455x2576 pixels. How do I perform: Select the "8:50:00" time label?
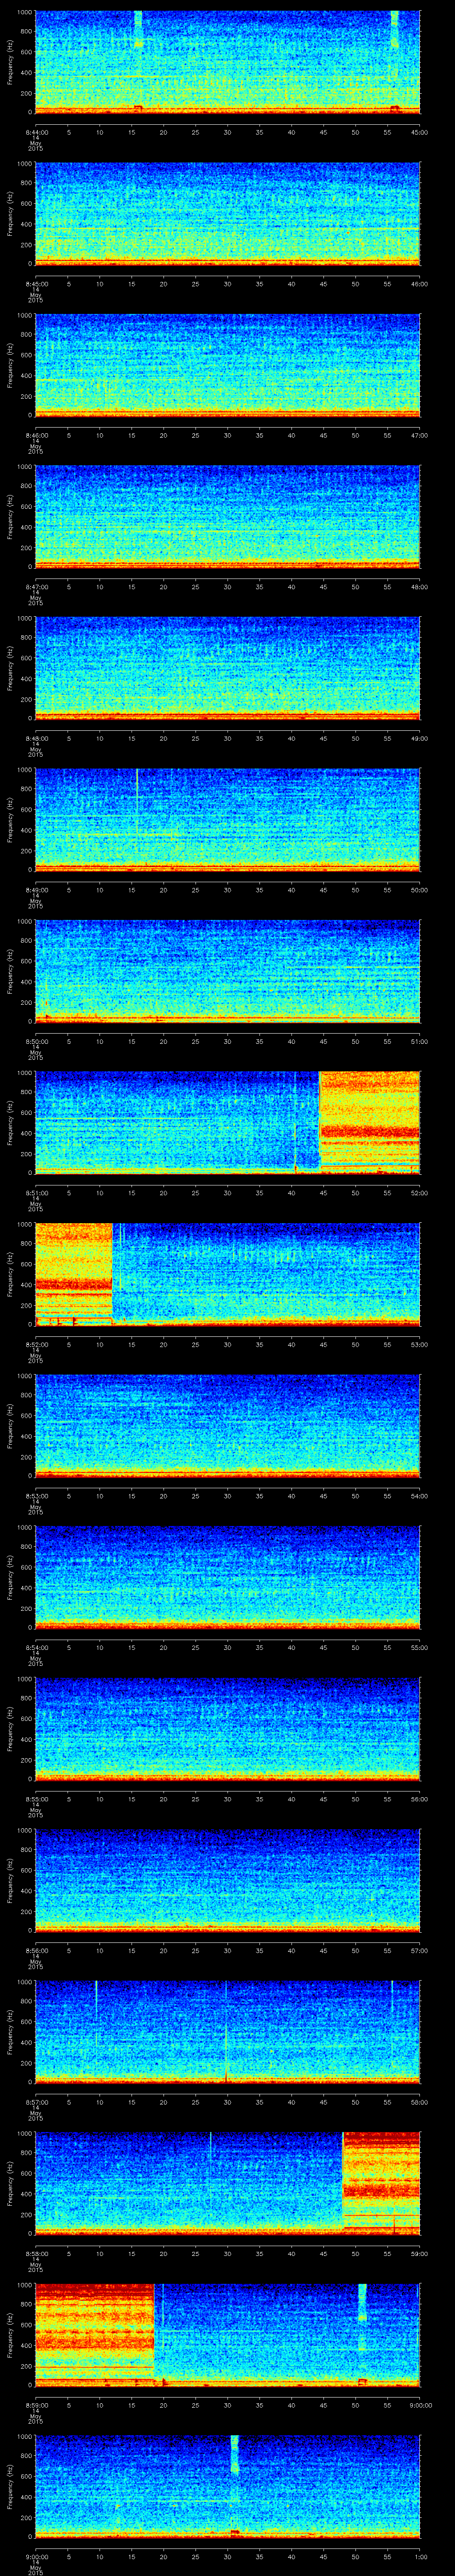(x=36, y=1041)
